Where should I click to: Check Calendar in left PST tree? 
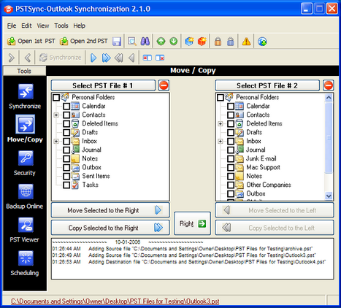66,107
